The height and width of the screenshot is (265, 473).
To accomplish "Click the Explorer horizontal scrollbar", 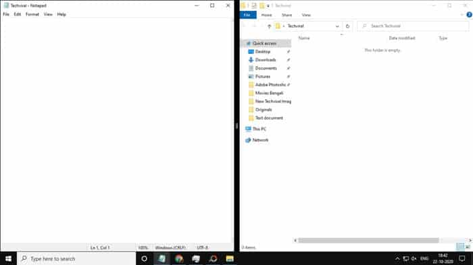I will click(368, 240).
